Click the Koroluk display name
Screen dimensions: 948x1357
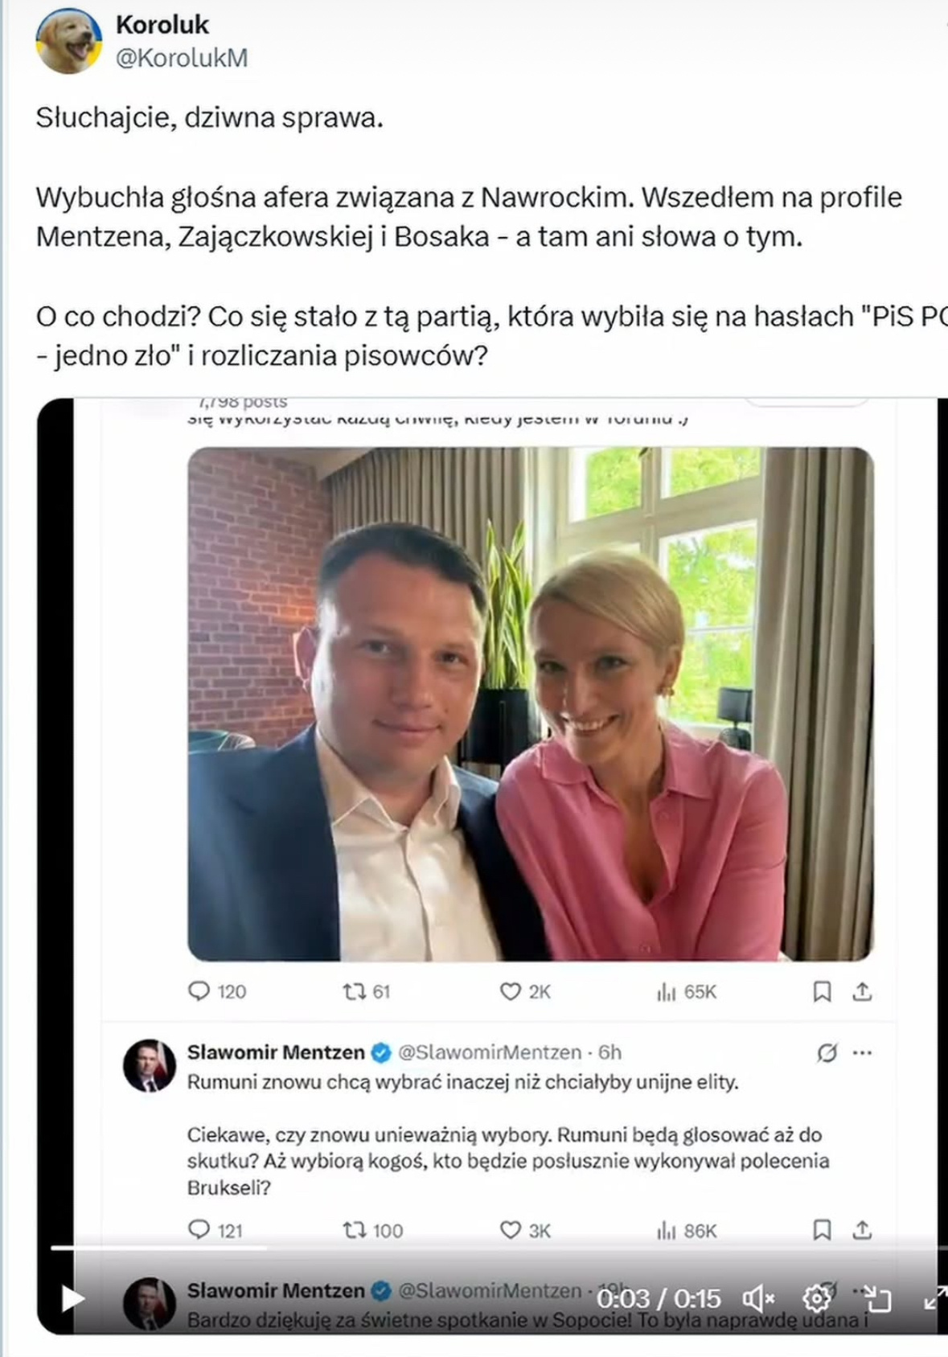tap(162, 25)
